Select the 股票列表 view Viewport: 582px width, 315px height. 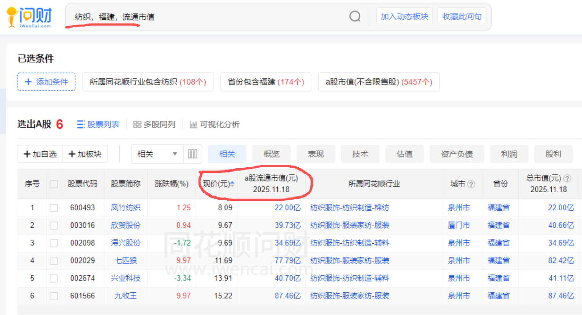[x=98, y=124]
